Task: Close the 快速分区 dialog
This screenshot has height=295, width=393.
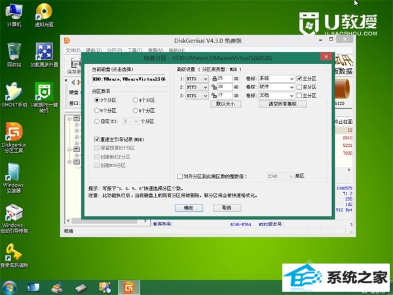Action: pyautogui.click(x=326, y=56)
